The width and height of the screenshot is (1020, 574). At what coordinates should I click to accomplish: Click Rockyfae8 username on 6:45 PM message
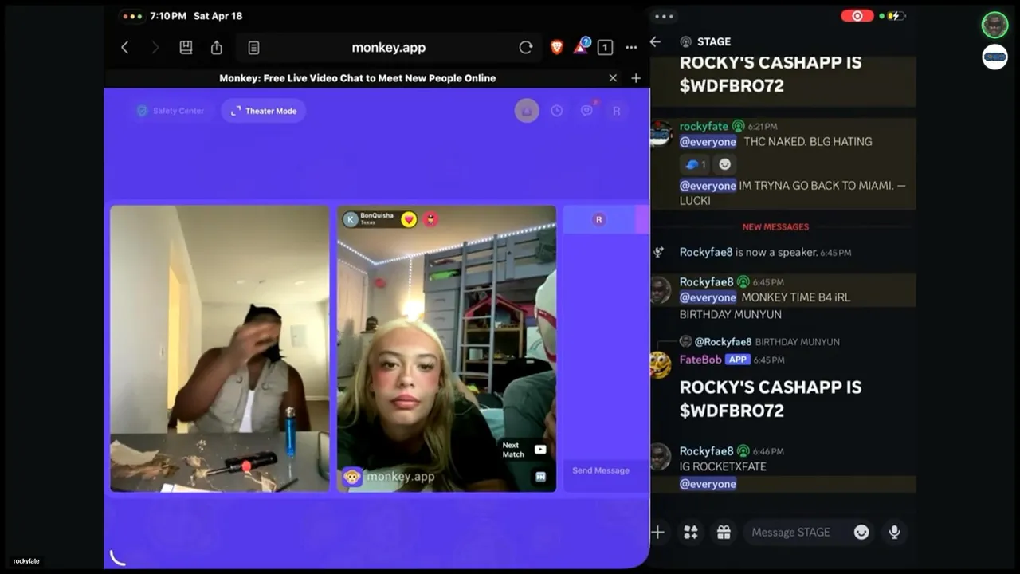click(x=706, y=282)
